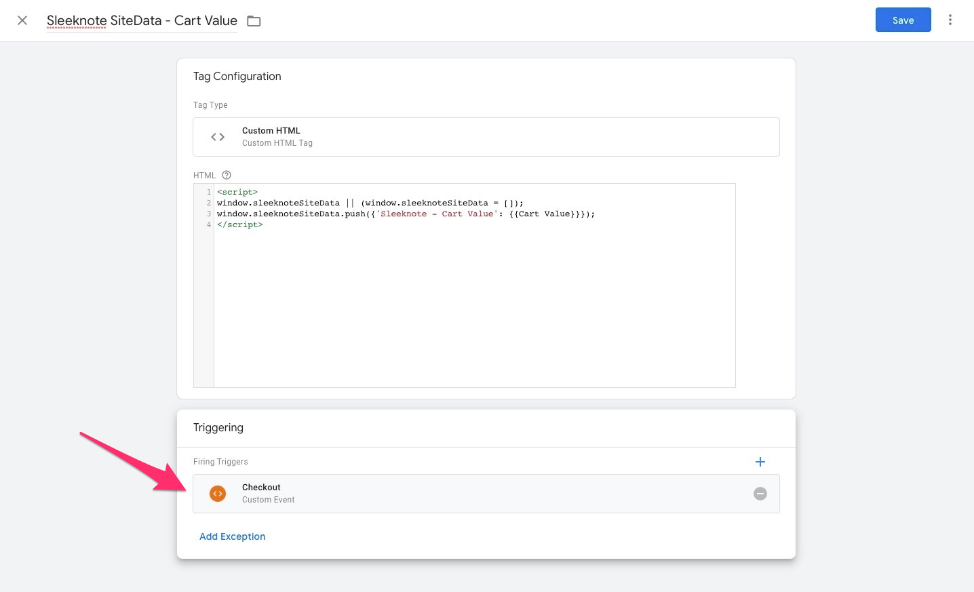Click the closing </script> line in the HTML editor
Screen dimensions: 974x592
coord(240,224)
